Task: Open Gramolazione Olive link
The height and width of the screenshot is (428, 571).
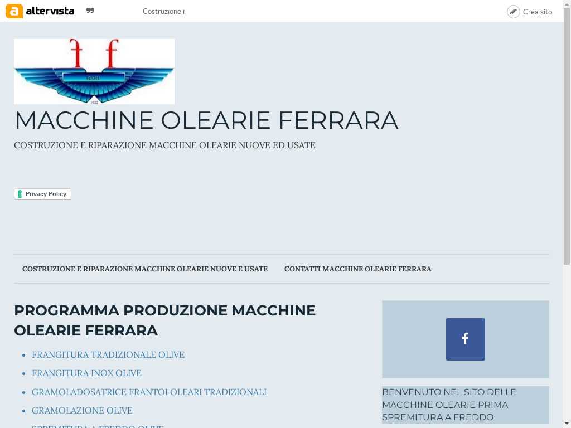Action: pos(82,411)
